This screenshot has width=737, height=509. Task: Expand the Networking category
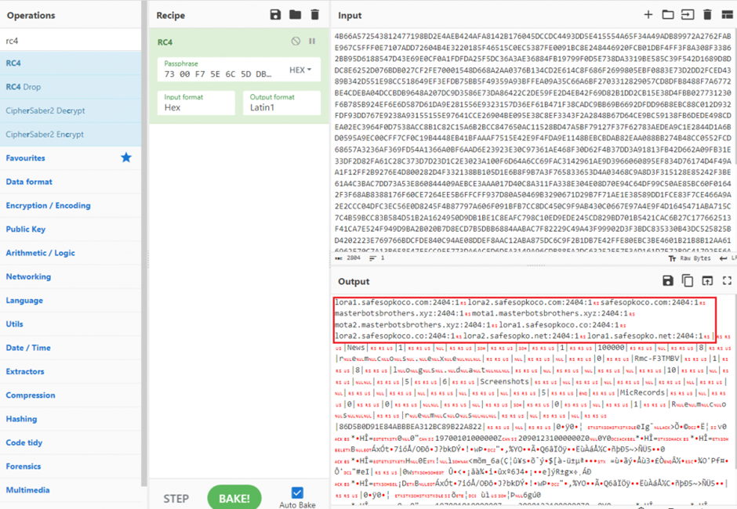(x=71, y=276)
